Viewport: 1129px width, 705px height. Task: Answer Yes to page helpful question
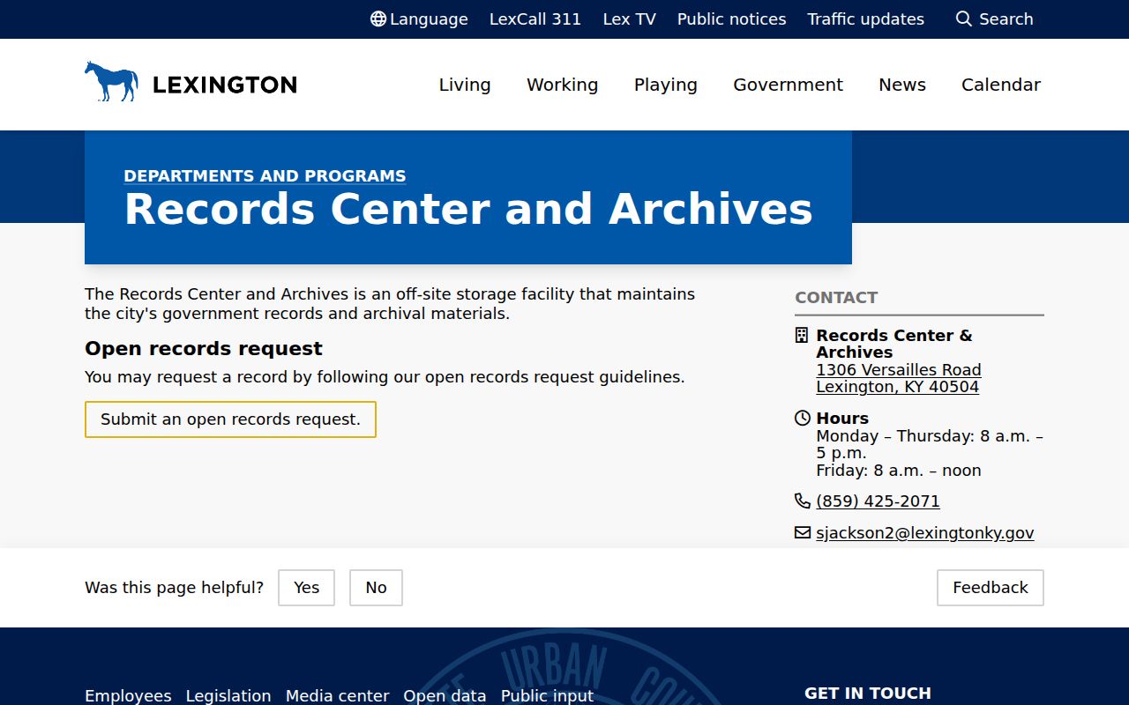pos(306,588)
